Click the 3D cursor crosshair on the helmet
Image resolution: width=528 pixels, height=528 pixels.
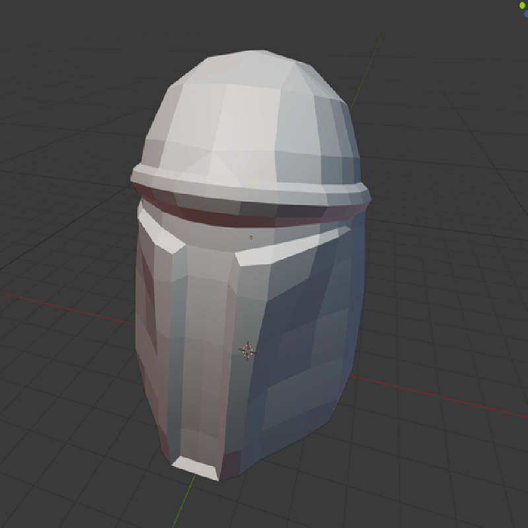(247, 351)
